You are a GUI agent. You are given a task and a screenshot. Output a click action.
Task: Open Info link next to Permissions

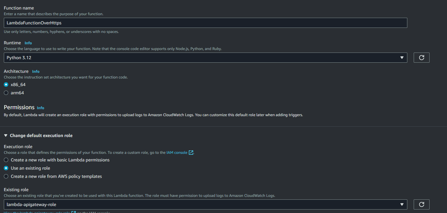[41, 108]
